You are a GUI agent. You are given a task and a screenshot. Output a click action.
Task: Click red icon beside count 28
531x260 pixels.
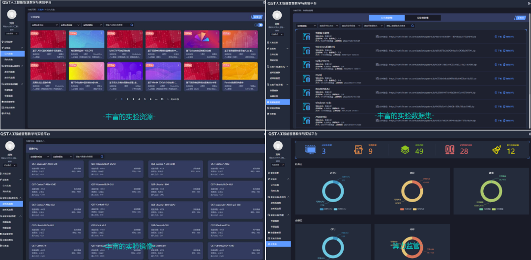[449, 150]
